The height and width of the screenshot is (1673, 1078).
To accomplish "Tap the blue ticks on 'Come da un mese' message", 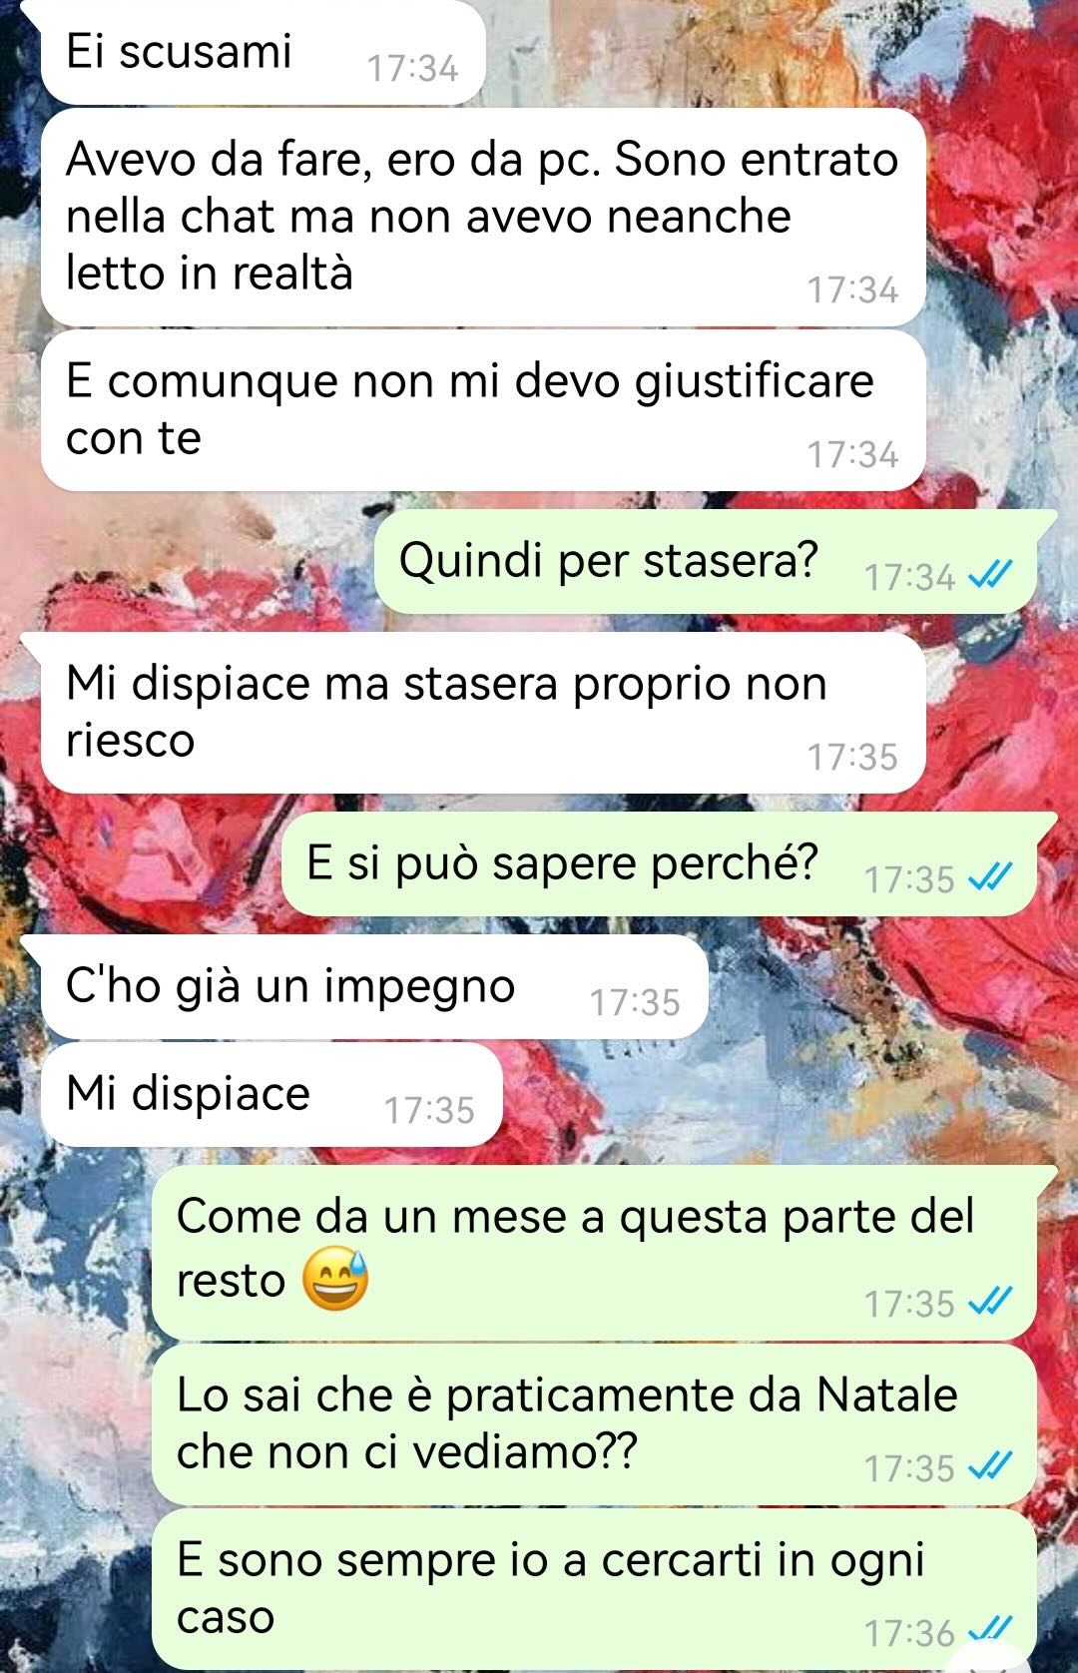I will (992, 1301).
